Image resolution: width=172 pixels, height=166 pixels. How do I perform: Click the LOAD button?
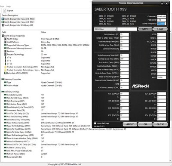coord(160,29)
